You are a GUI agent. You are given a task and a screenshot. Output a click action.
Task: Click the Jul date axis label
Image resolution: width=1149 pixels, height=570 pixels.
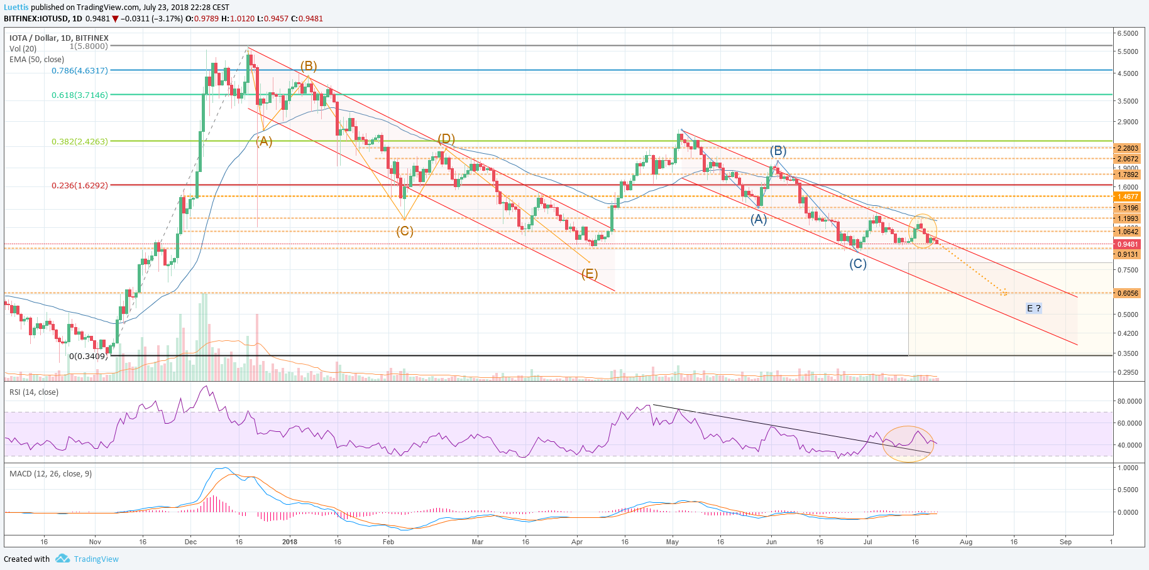pyautogui.click(x=868, y=542)
